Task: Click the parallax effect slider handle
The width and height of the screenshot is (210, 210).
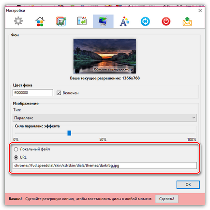Action: (x=69, y=133)
